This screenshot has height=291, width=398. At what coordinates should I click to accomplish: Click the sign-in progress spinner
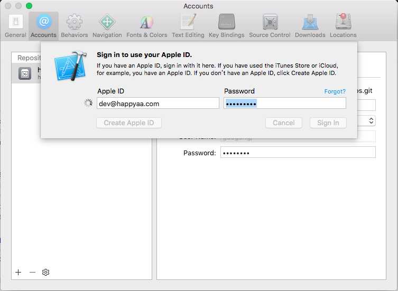pyautogui.click(x=88, y=103)
